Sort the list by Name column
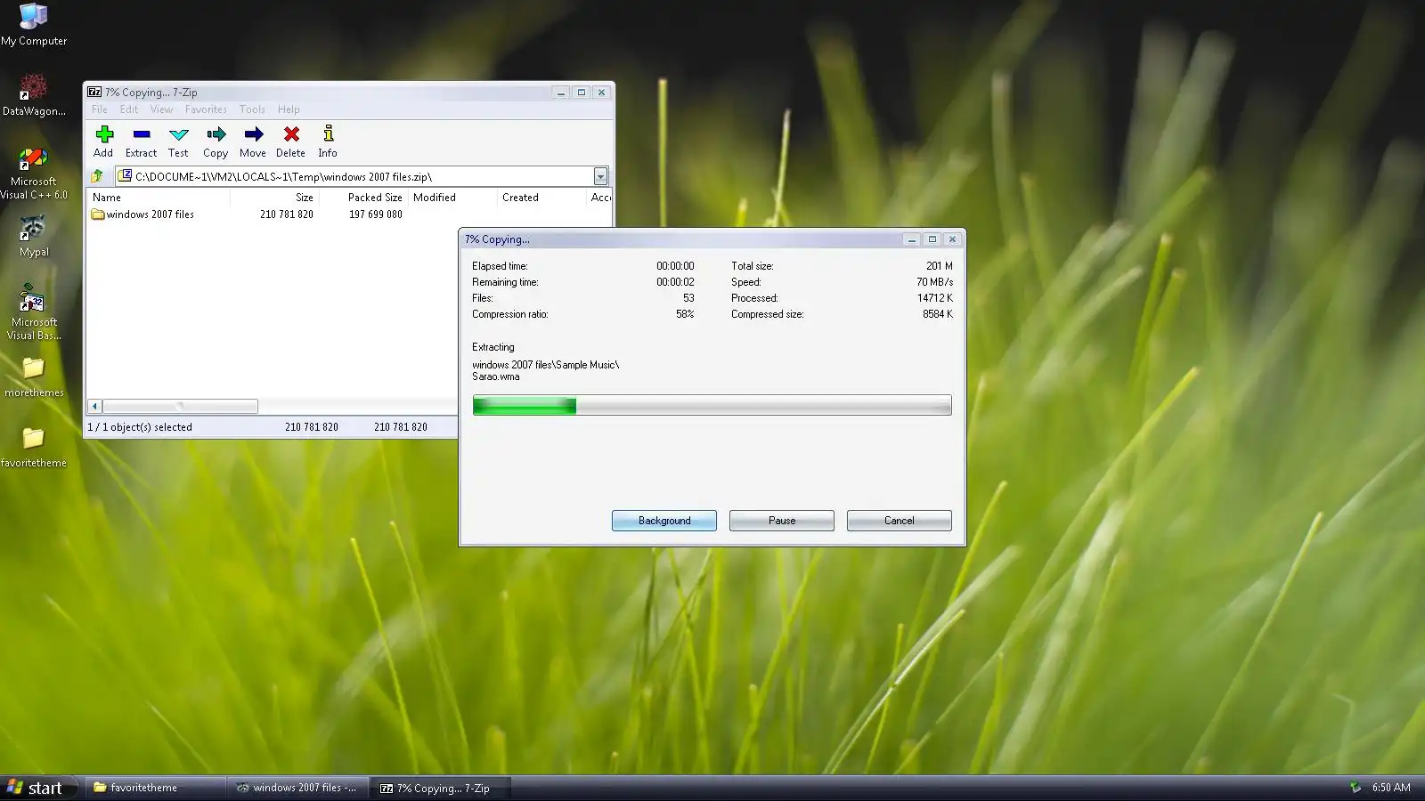 [159, 198]
